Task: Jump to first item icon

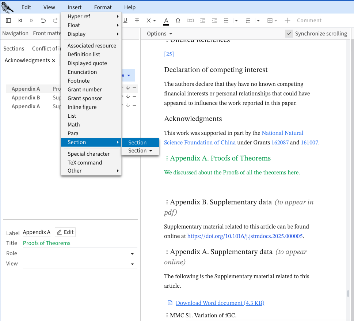Action: [20, 20]
